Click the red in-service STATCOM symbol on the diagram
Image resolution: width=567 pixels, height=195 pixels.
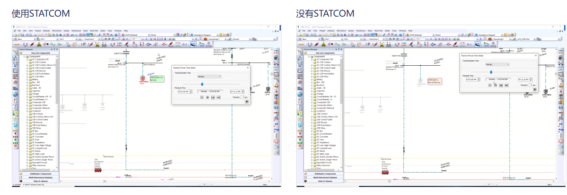[142, 78]
